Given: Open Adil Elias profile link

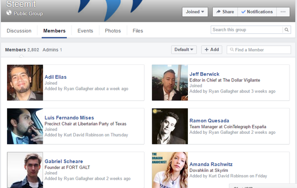Looking at the screenshot, I should tap(56, 77).
